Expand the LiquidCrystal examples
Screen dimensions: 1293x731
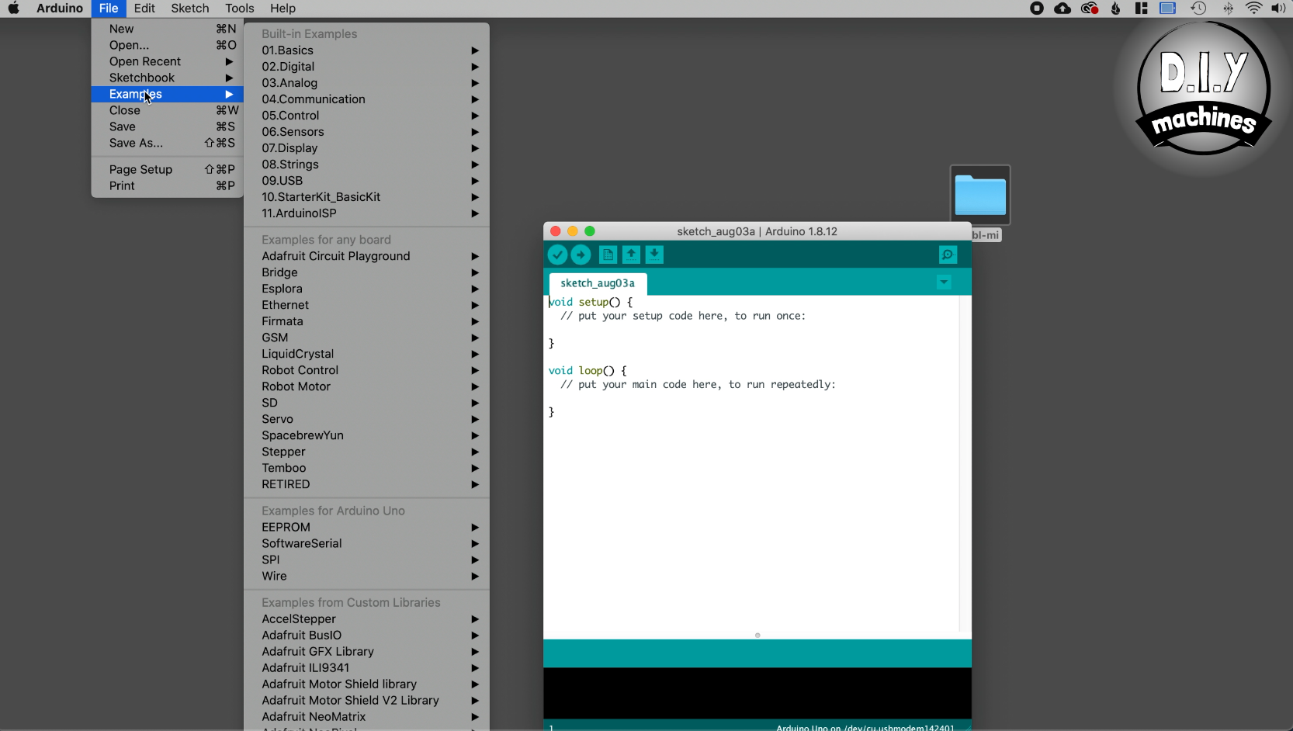(367, 354)
